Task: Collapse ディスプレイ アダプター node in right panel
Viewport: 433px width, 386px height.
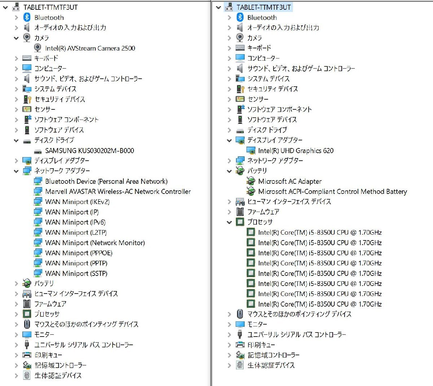Action: [x=229, y=140]
